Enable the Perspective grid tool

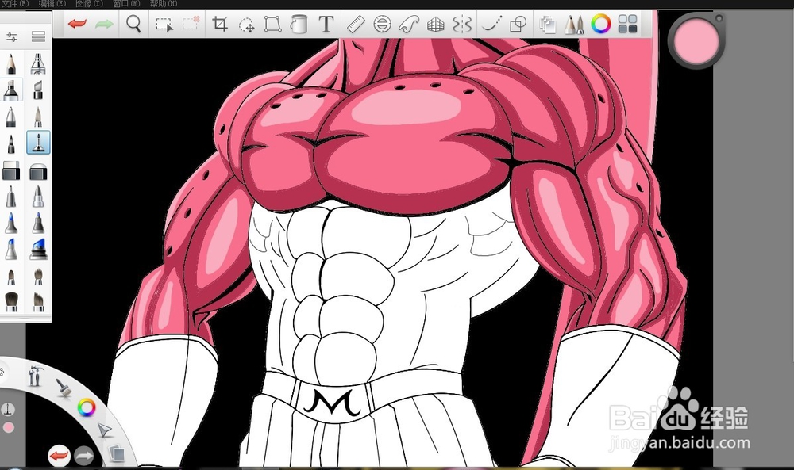[435, 24]
